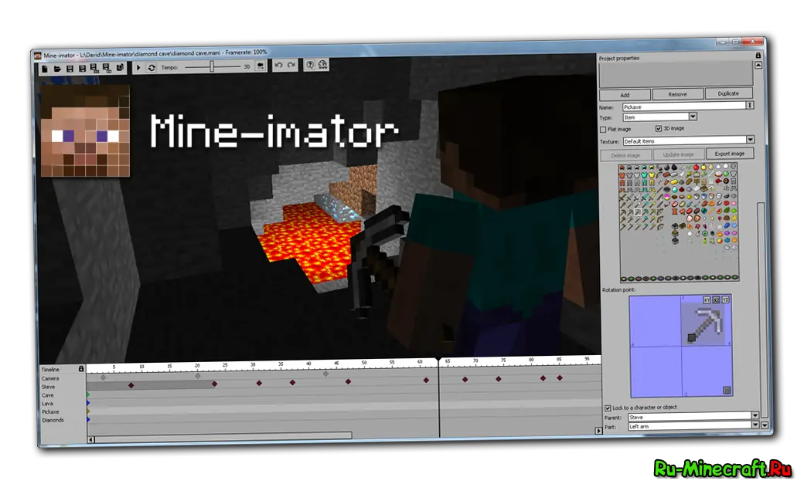
Task: Click the lock icon in Project properties
Action: [758, 56]
